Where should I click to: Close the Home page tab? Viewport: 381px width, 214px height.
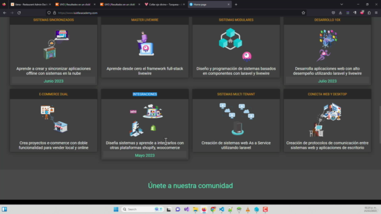[x=229, y=4]
